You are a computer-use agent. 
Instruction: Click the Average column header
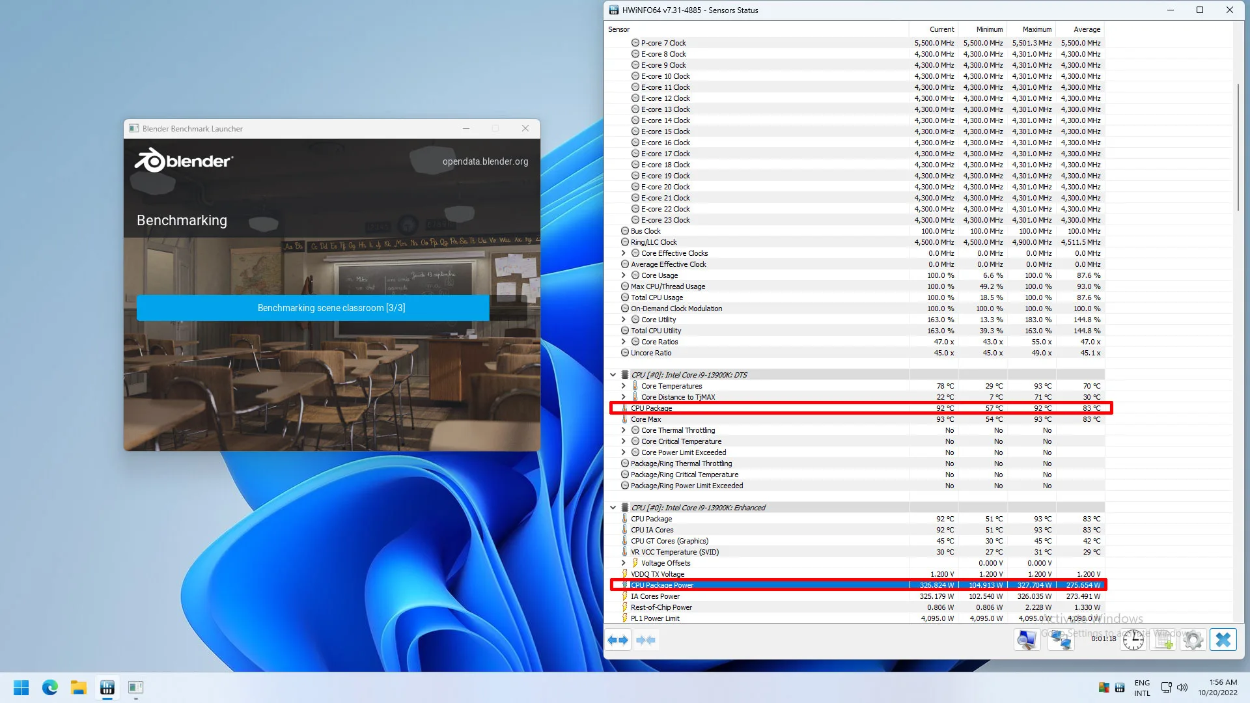[x=1080, y=29]
